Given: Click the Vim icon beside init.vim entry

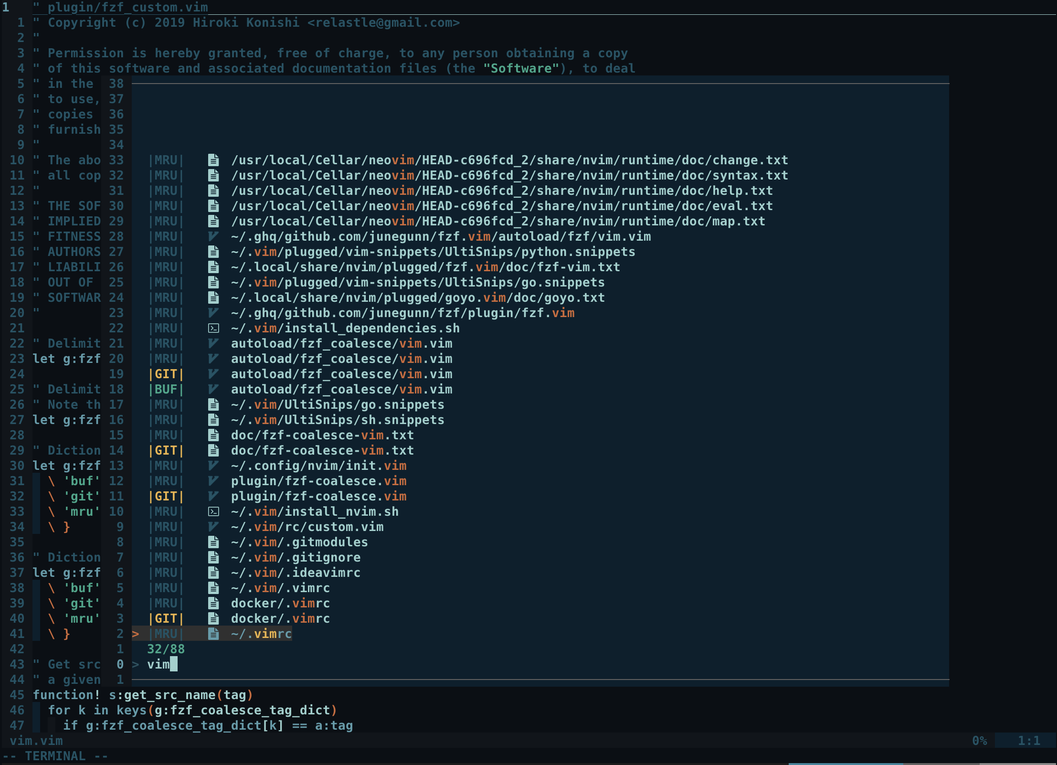Looking at the screenshot, I should (x=213, y=466).
